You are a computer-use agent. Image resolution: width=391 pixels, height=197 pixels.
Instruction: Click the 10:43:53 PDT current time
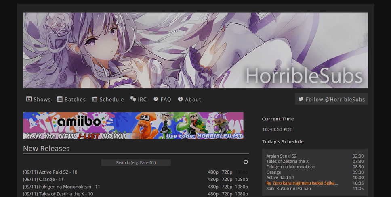277,129
